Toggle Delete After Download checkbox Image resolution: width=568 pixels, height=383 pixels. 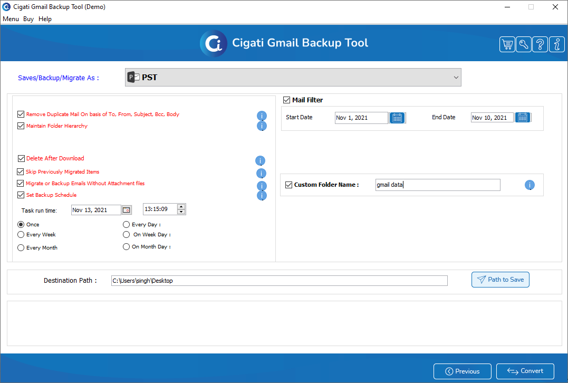coord(21,158)
